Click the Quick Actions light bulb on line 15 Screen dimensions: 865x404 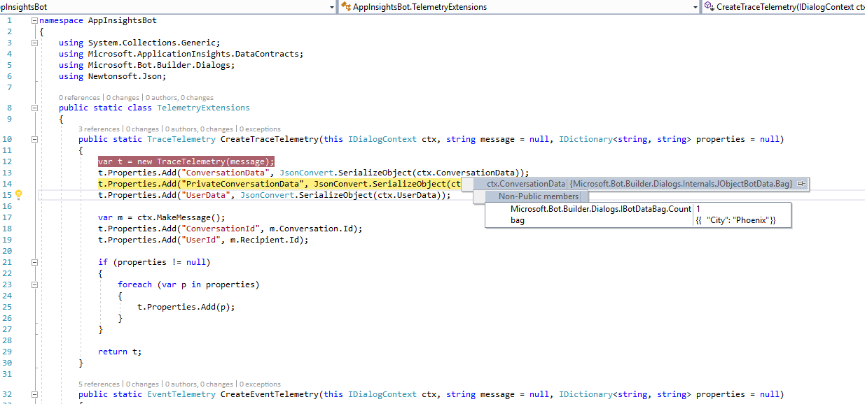coord(19,194)
